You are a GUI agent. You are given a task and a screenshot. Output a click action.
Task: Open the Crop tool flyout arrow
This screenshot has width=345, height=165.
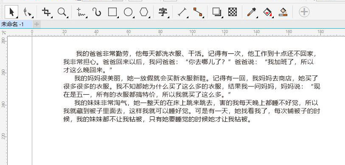click(51, 17)
